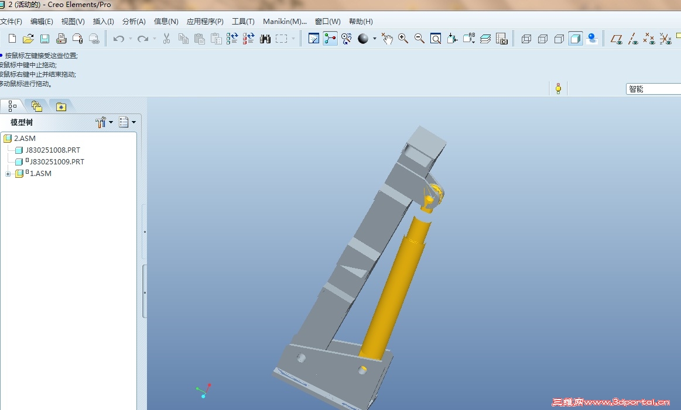Click the binoculars Find icon
The image size is (681, 410).
coord(265,39)
